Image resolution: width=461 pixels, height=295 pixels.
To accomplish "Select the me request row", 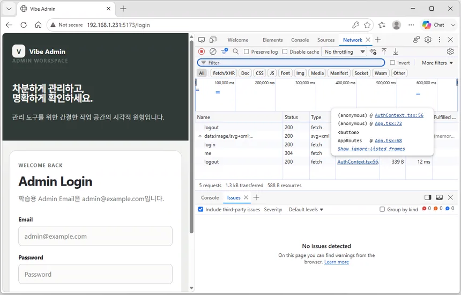I will [326, 153].
